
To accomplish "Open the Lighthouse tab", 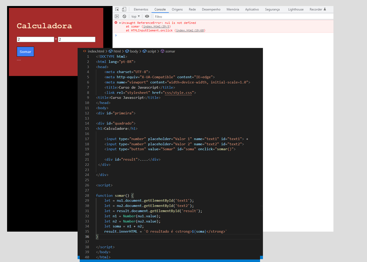I will coord(296,9).
